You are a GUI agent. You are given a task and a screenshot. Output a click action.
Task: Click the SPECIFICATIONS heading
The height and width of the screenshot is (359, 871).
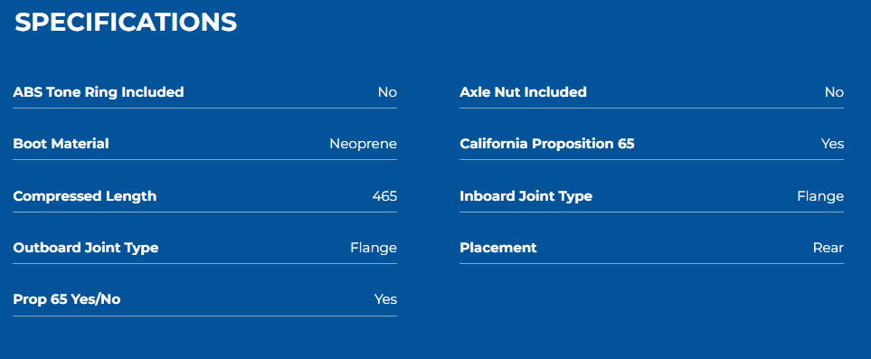click(x=126, y=23)
